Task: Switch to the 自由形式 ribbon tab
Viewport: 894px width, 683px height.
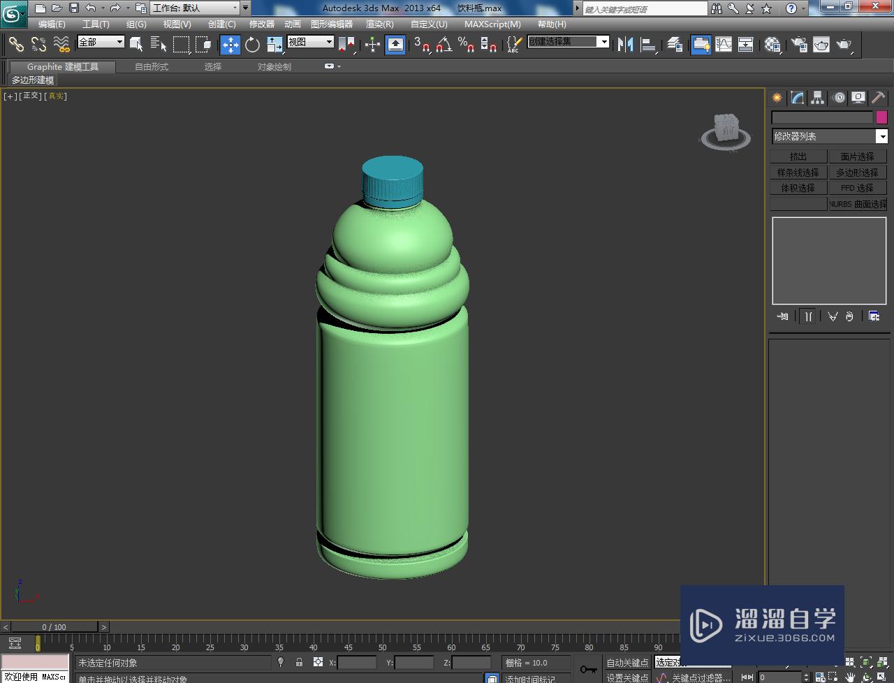Action: [x=152, y=66]
